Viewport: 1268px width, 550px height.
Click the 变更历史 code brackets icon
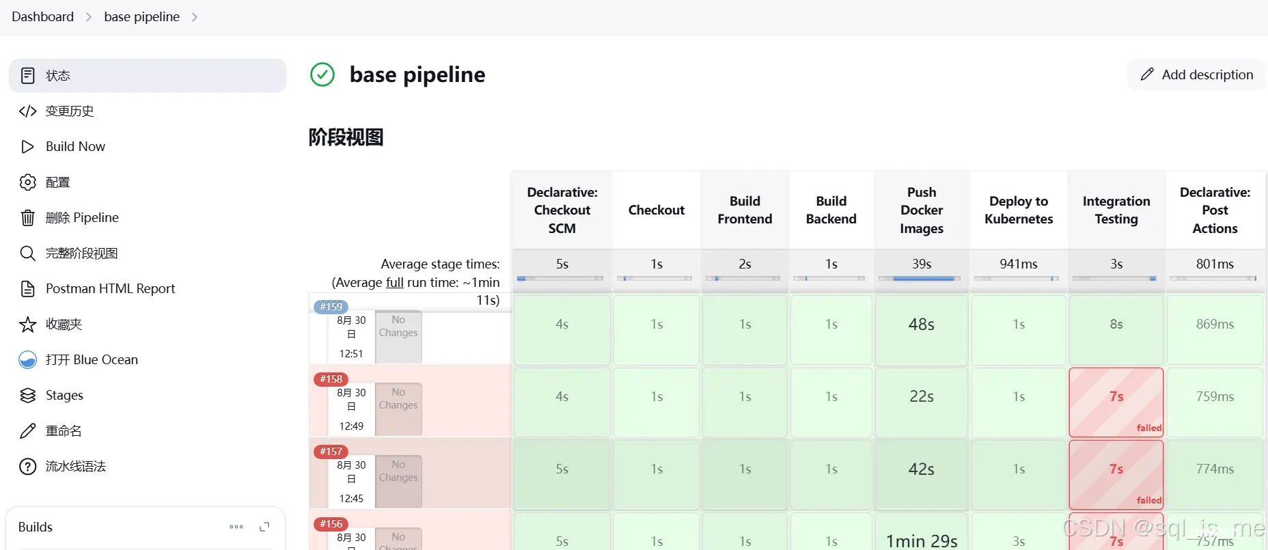tap(27, 111)
